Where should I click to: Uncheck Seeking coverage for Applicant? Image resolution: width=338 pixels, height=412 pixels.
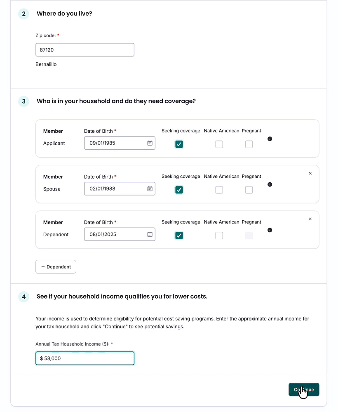tap(179, 144)
